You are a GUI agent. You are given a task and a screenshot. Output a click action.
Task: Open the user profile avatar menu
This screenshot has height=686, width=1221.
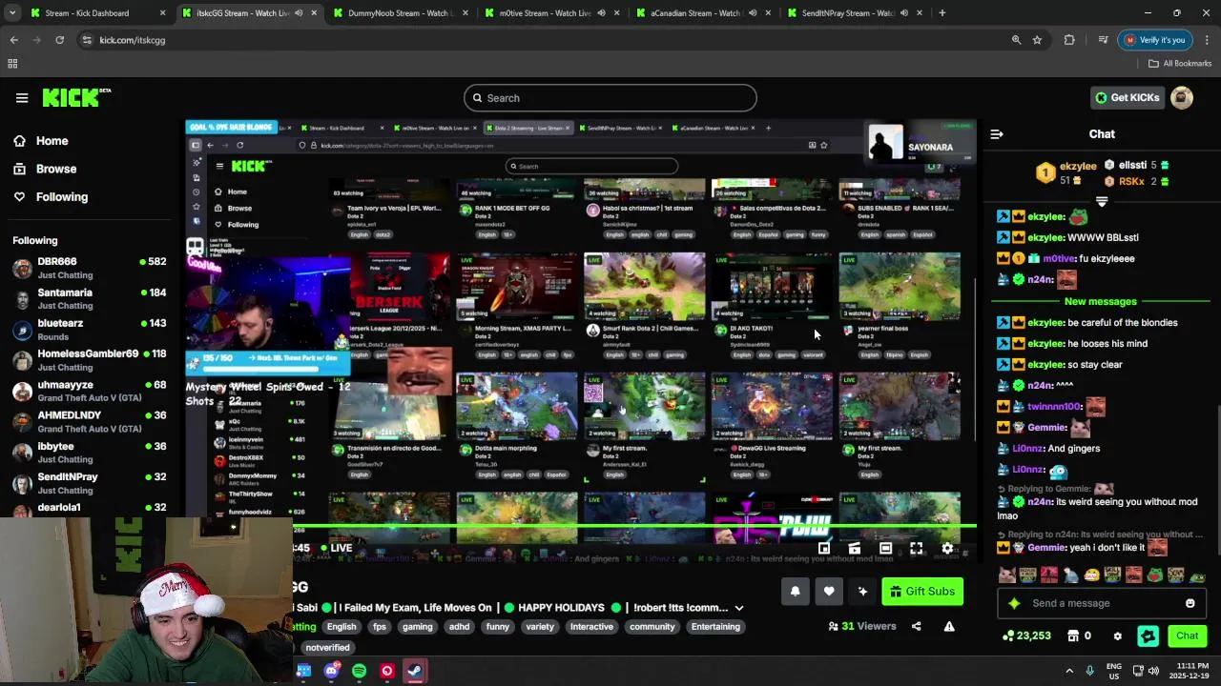click(x=1182, y=97)
